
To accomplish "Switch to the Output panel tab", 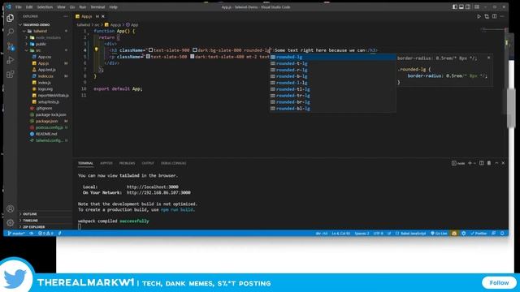I will click(x=148, y=163).
